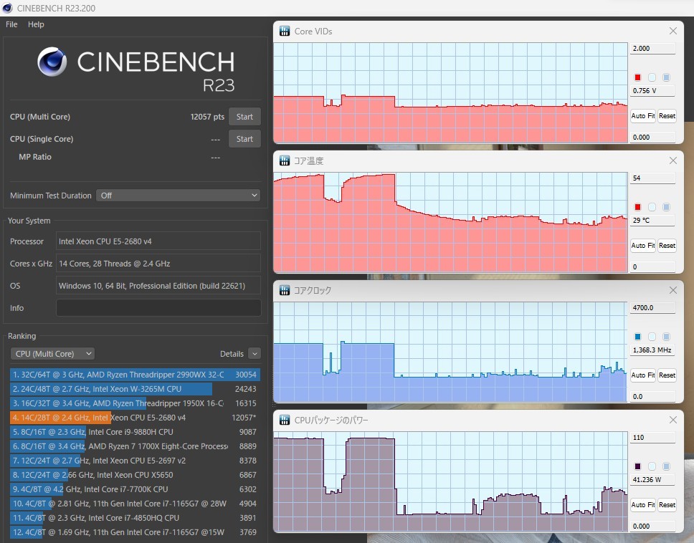Click Auto Fit in the Core VIDs window

tap(642, 116)
